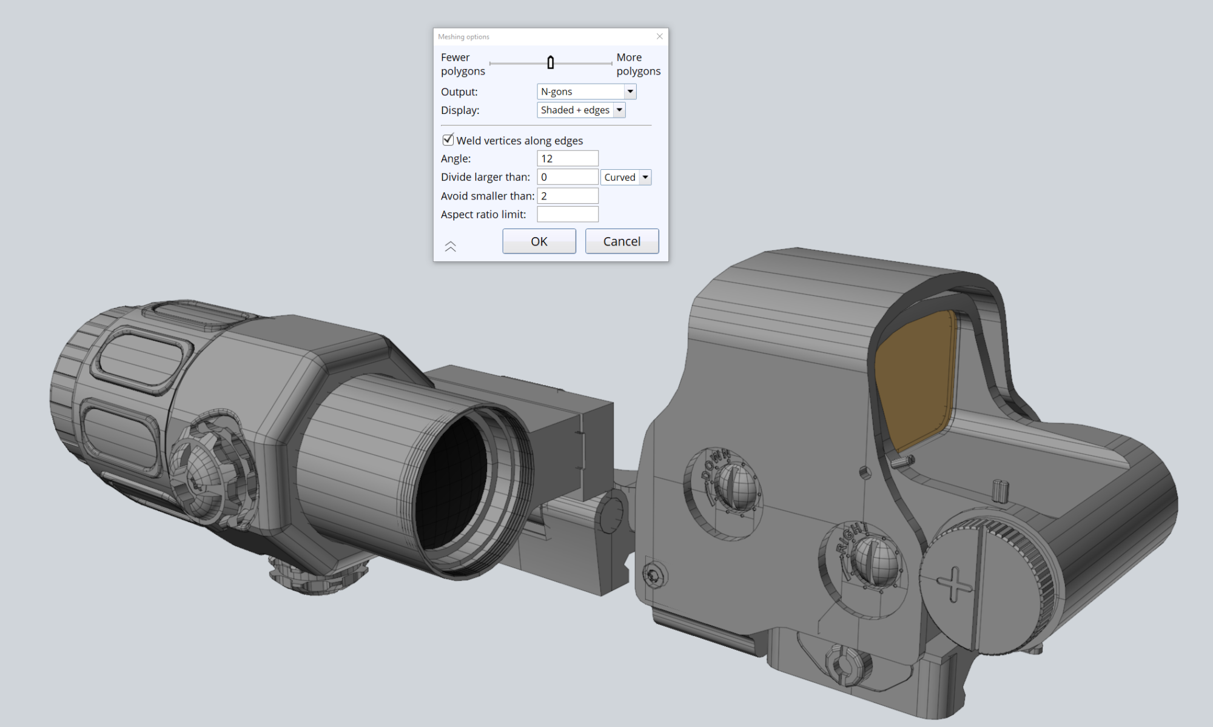1213x727 pixels.
Task: Uncheck Weld vertices along edges
Action: [x=448, y=140]
